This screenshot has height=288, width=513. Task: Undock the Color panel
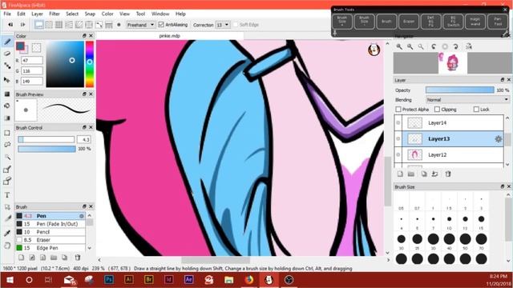pyautogui.click(x=84, y=35)
